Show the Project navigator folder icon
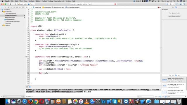 click(x=2, y=7)
